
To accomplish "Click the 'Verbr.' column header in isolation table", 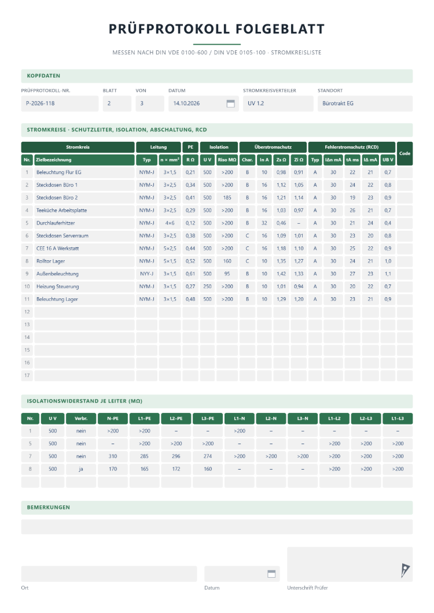I will pos(81,419).
